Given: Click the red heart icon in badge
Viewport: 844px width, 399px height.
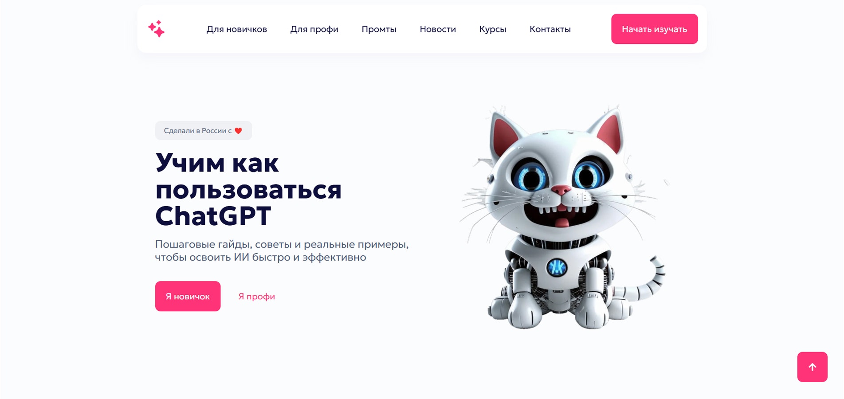Looking at the screenshot, I should pyautogui.click(x=238, y=131).
